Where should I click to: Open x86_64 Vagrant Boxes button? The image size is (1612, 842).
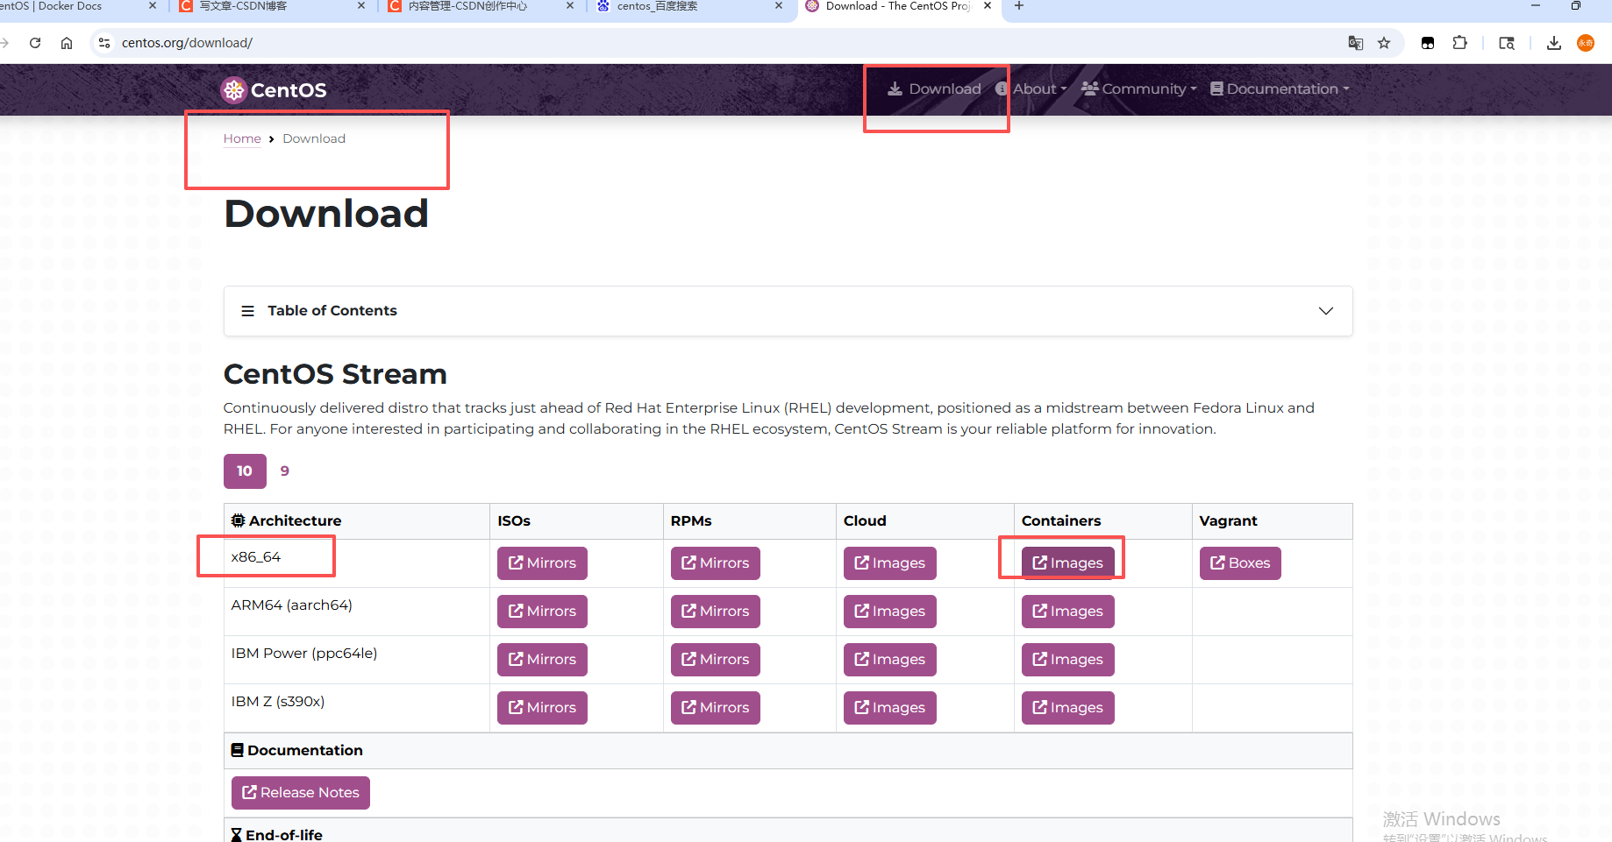1240,563
